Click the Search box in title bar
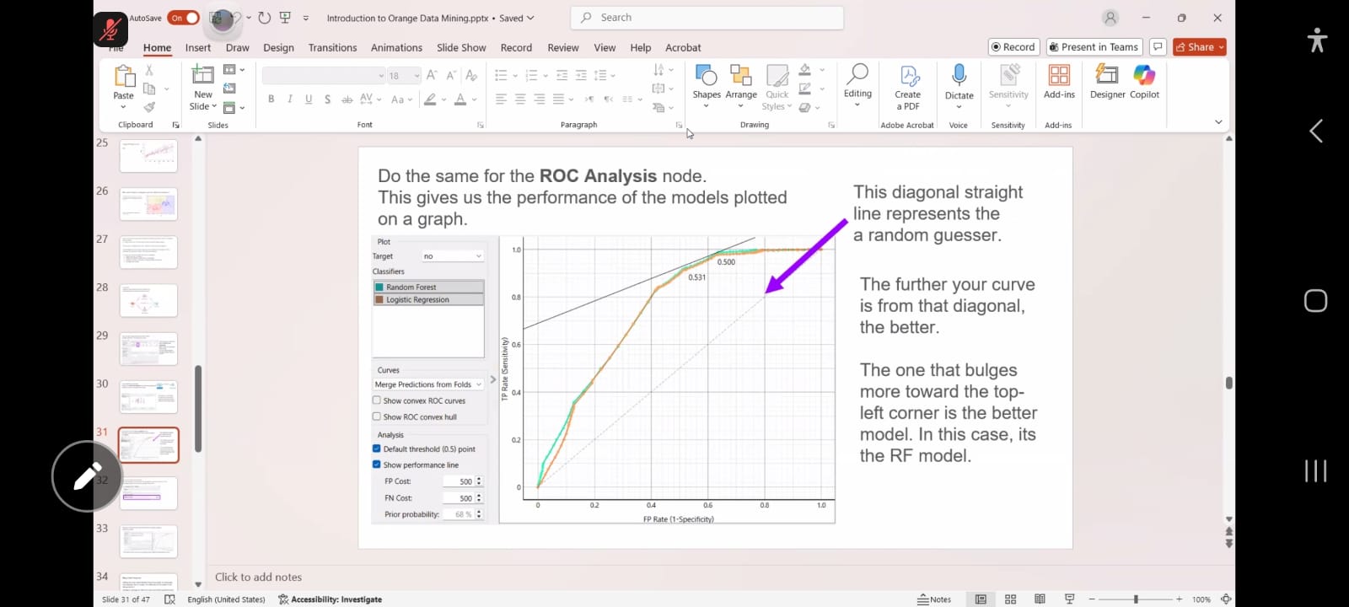Screen dimensions: 1349x607 (708, 18)
